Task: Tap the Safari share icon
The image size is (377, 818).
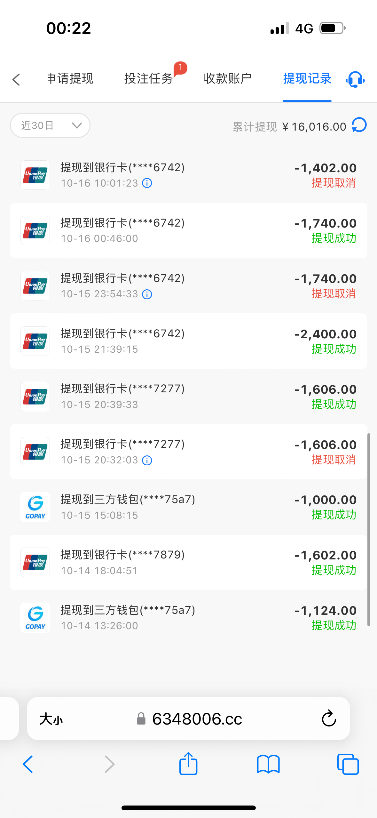Action: click(188, 764)
